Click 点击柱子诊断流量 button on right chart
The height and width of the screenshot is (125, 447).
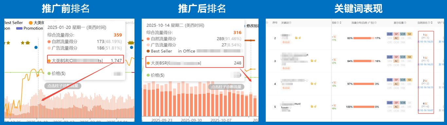coord(226,87)
